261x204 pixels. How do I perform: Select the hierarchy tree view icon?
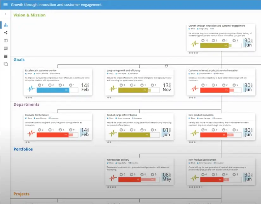pos(6,25)
